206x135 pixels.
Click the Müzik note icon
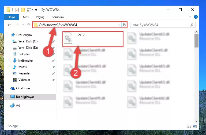pos(14,67)
